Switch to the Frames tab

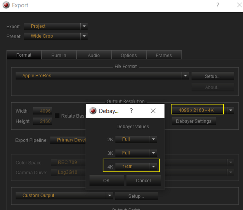click(164, 55)
